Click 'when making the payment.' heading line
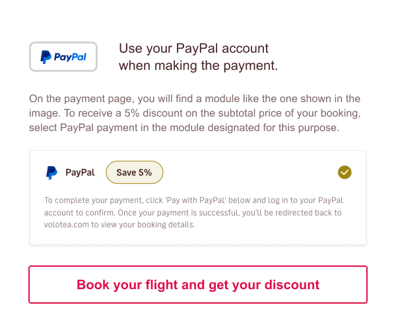The width and height of the screenshot is (396, 332). (198, 66)
